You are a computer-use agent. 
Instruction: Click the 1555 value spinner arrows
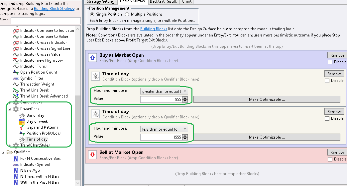pos(185,137)
